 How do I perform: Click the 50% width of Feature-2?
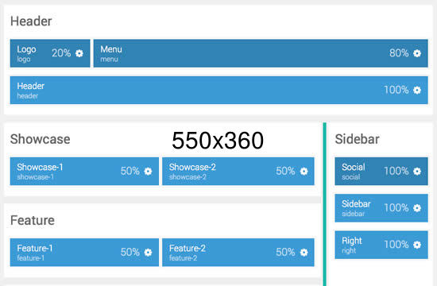[x=286, y=252]
